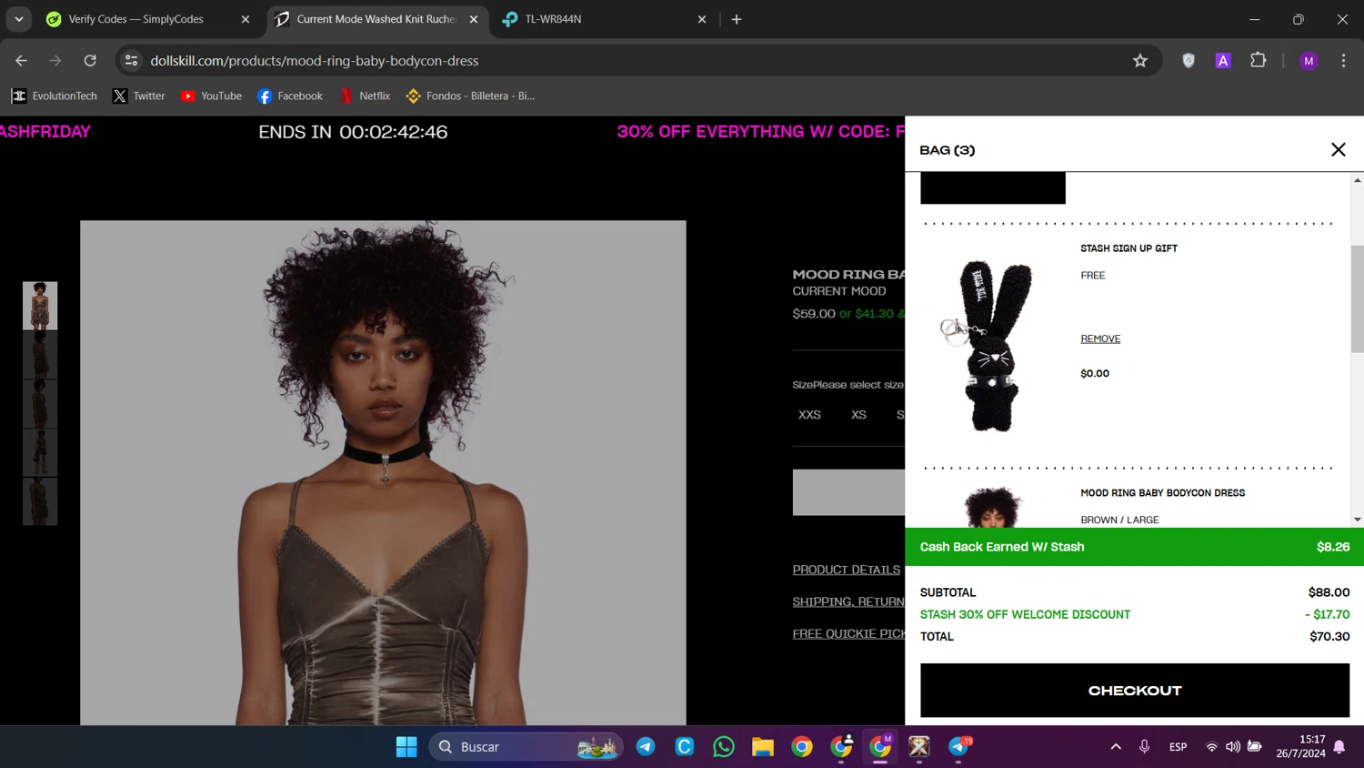1364x768 pixels.
Task: Click the address bar URL
Action: pos(315,61)
